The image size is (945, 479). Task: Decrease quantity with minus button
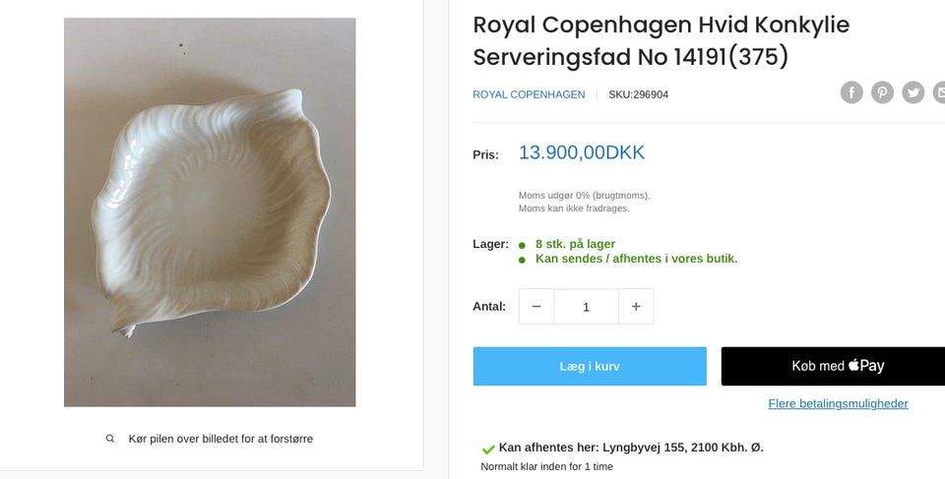(x=536, y=307)
